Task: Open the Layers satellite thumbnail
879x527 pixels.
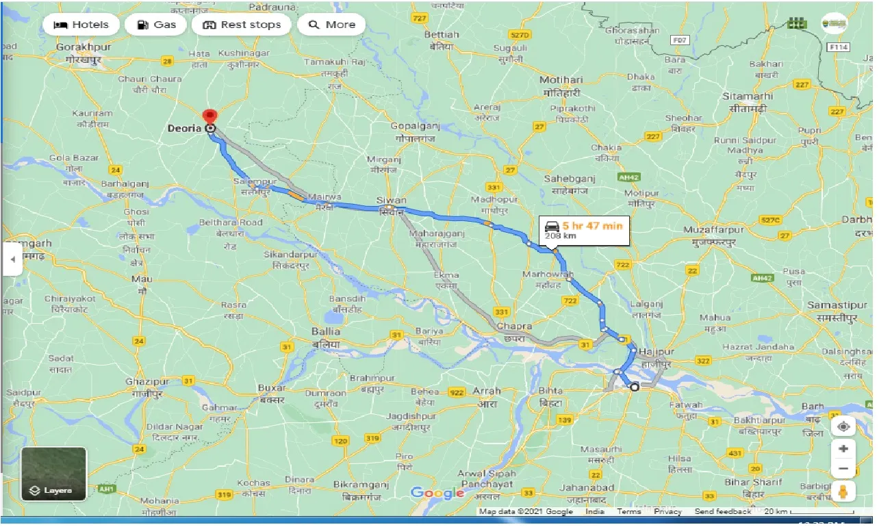Action: coord(53,473)
